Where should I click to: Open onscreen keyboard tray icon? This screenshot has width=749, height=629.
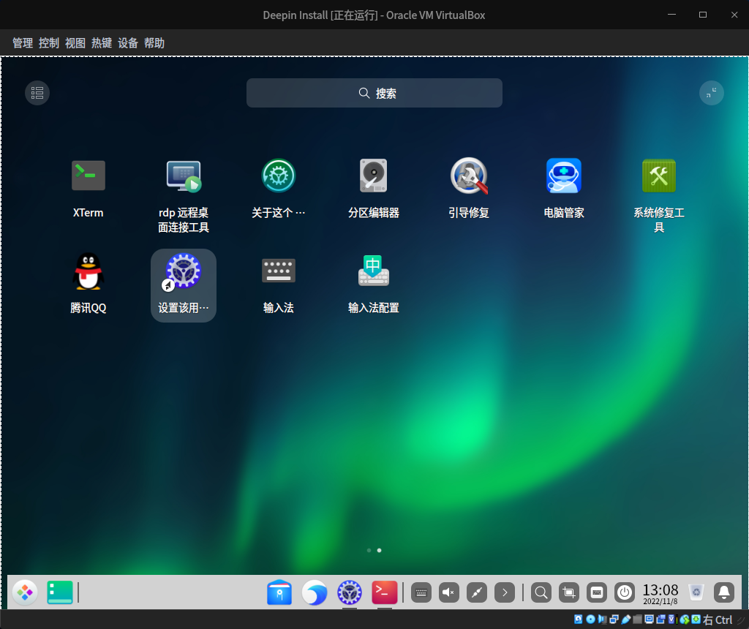421,592
